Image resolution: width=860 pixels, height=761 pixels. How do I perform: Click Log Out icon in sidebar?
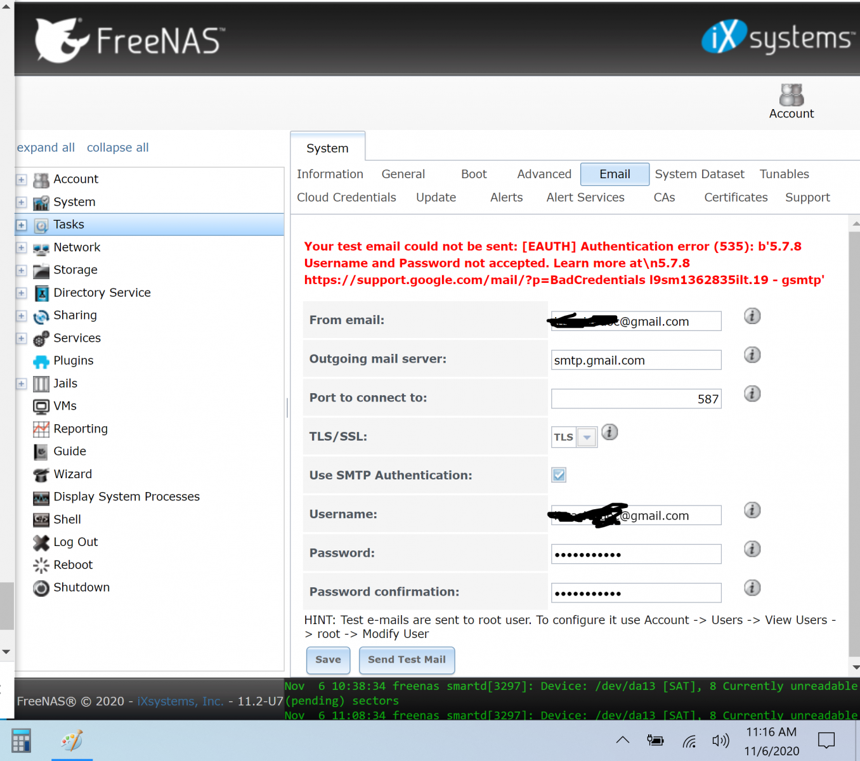tap(41, 543)
